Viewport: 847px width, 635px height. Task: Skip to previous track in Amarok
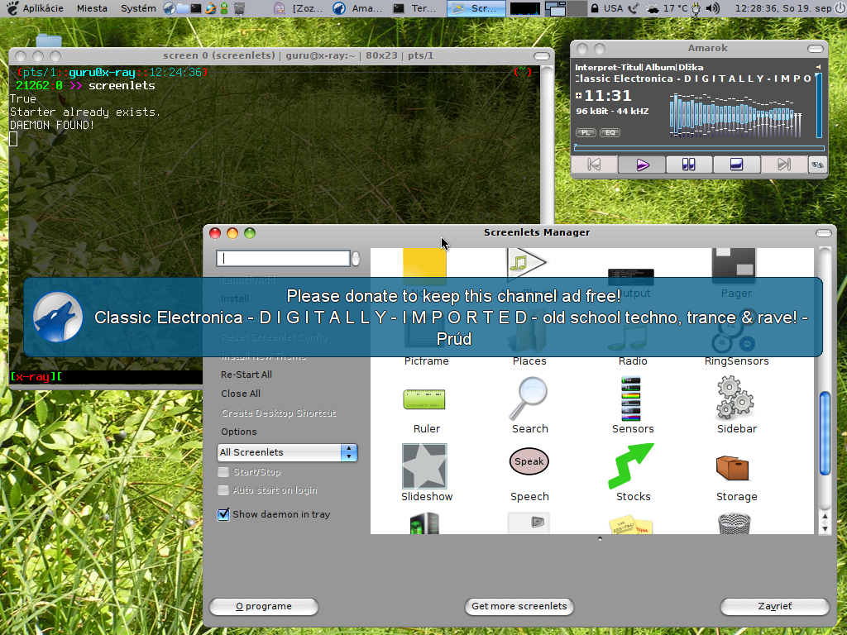pos(594,165)
